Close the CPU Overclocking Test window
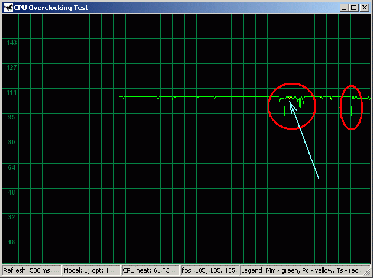This screenshot has width=373, height=278. [364, 8]
